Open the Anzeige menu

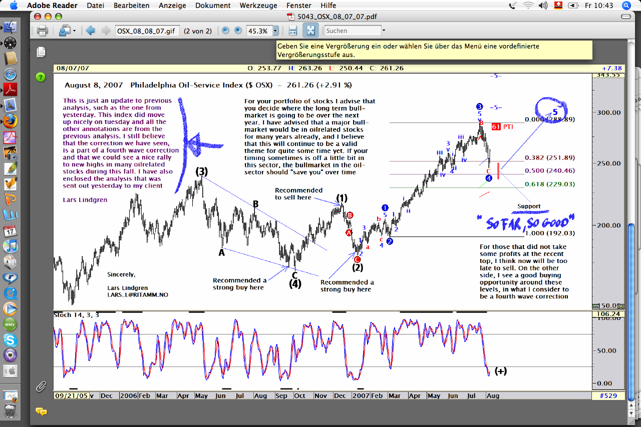click(172, 5)
